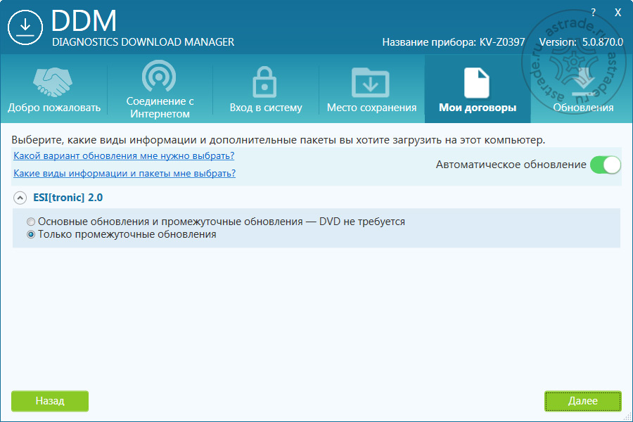Click the My contracts document icon
This screenshot has height=422, width=633.
coord(476,83)
